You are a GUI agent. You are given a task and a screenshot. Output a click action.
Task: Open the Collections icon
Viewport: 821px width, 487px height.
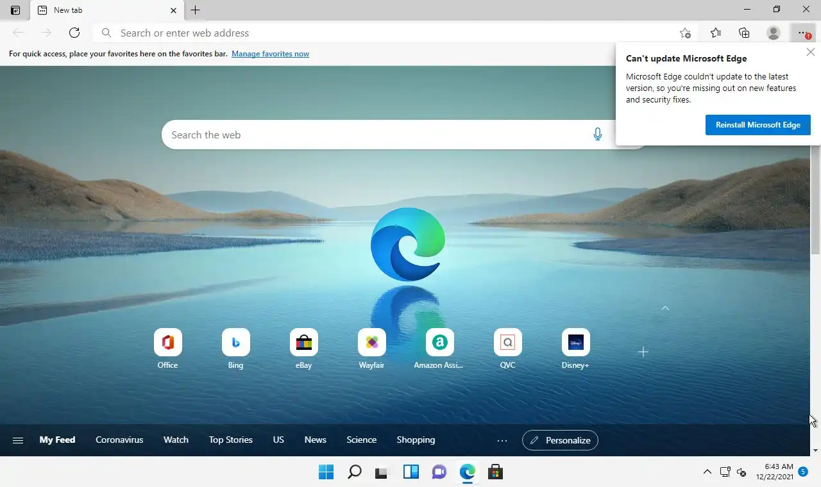pos(744,33)
